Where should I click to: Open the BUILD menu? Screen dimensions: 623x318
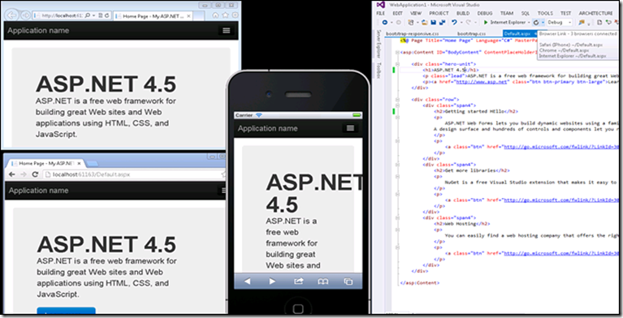coord(463,13)
